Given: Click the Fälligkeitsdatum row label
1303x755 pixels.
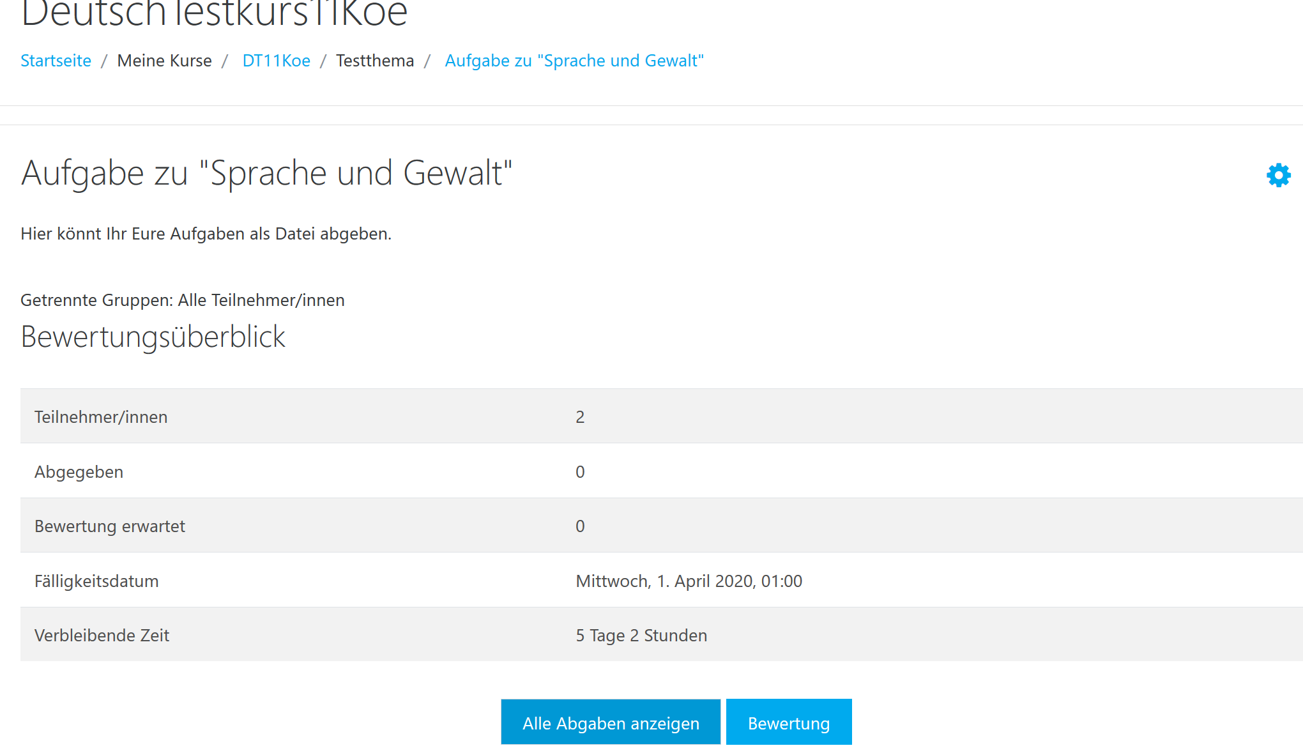Looking at the screenshot, I should coord(96,581).
